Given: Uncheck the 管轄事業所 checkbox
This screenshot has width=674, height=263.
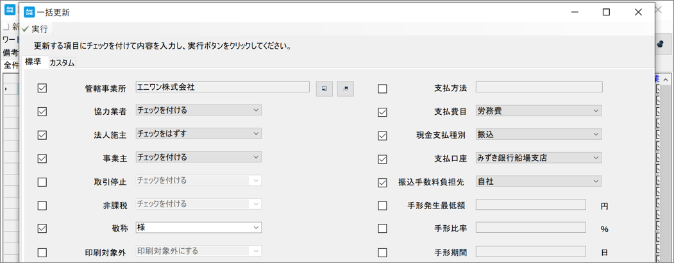Looking at the screenshot, I should click(x=42, y=89).
